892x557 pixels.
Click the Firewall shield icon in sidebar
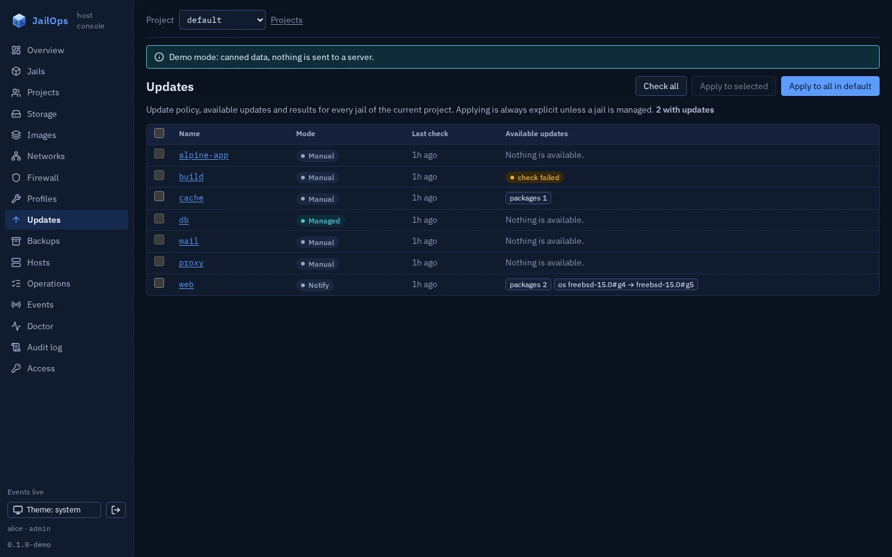click(x=16, y=178)
